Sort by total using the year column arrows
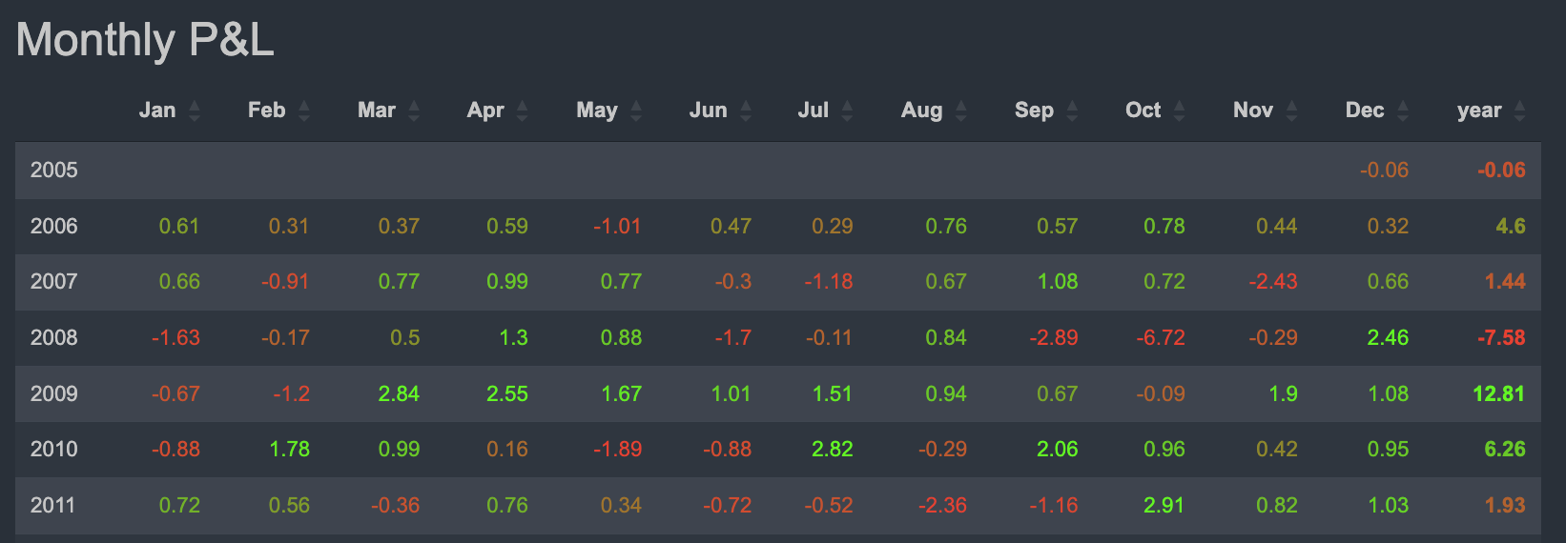 (1520, 111)
